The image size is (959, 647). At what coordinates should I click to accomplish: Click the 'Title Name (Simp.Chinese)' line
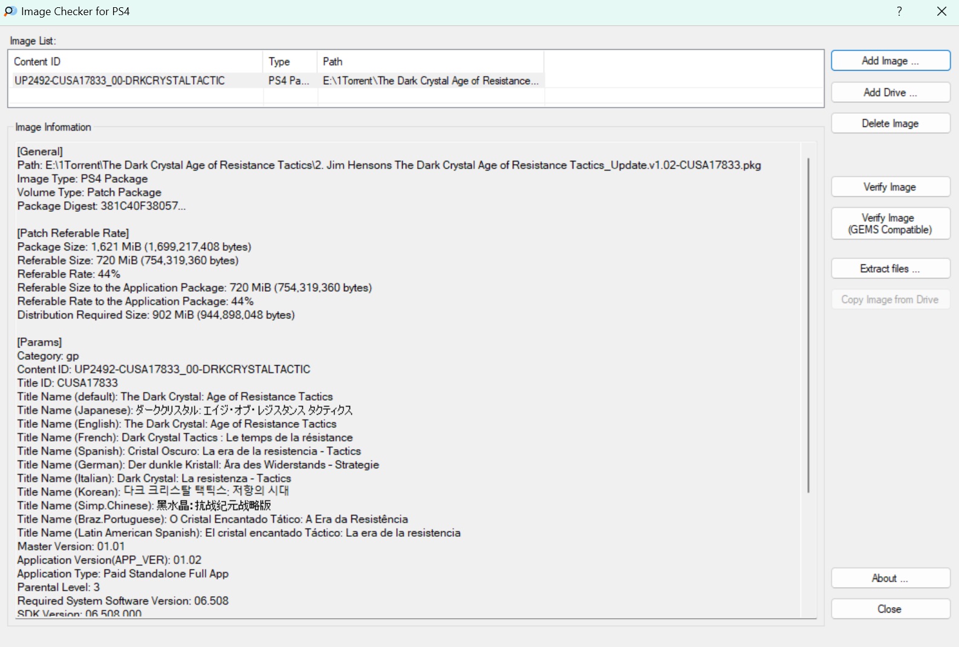pos(144,505)
